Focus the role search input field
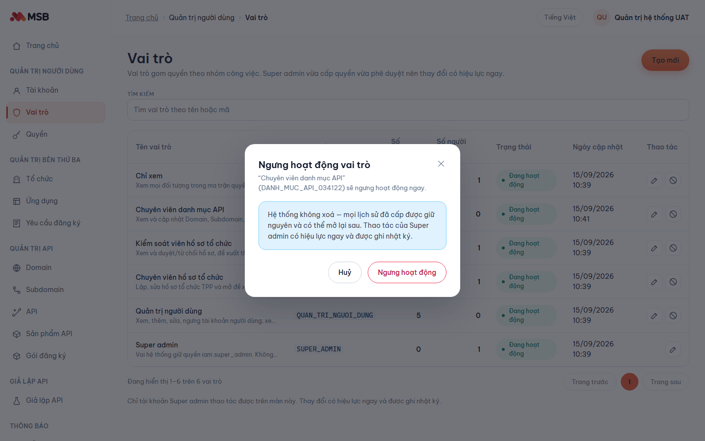 pyautogui.click(x=408, y=110)
